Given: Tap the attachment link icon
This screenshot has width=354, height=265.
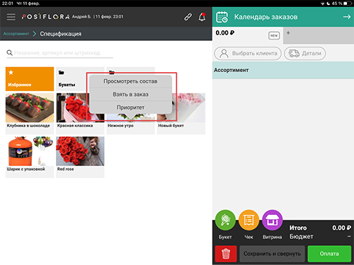Looking at the screenshot, I should (188, 17).
